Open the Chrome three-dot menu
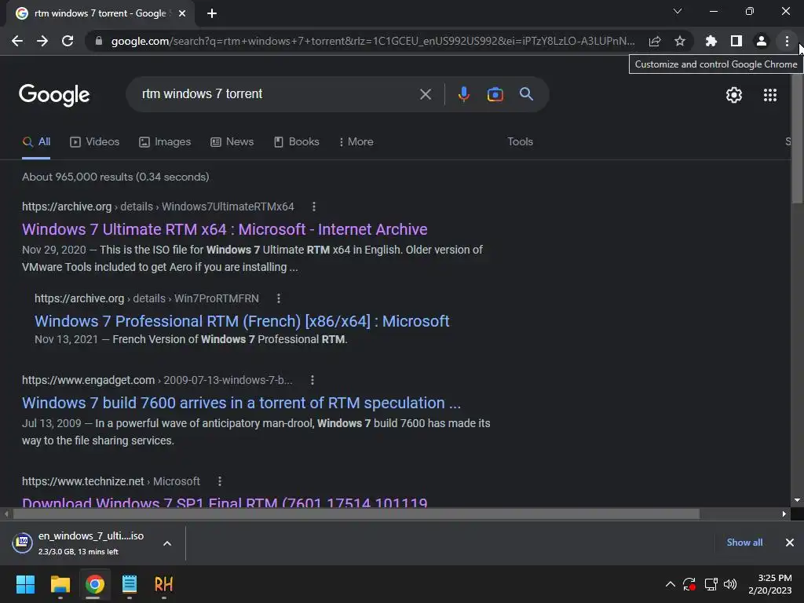The height and width of the screenshot is (603, 804). pyautogui.click(x=787, y=41)
